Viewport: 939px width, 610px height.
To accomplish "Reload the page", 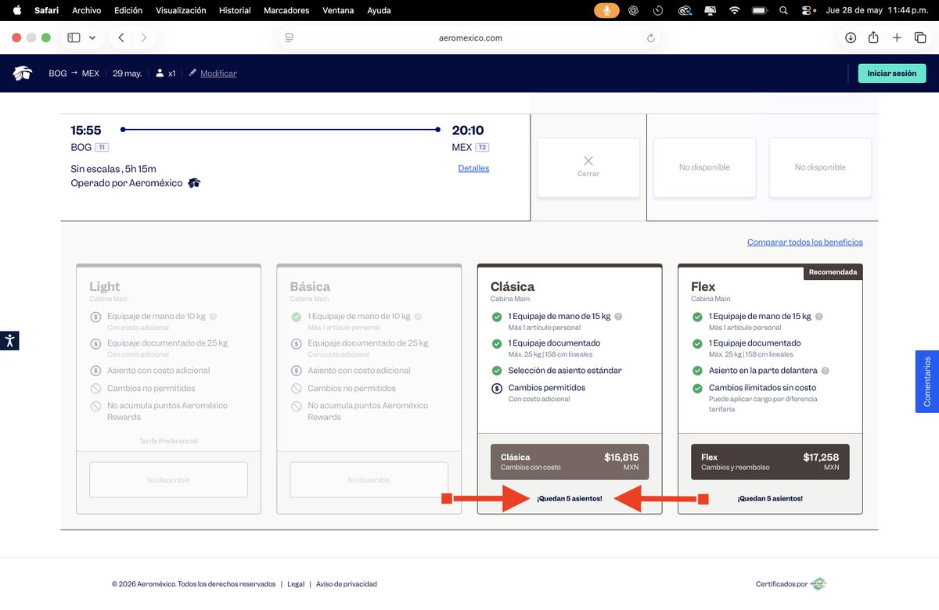I will pyautogui.click(x=650, y=38).
